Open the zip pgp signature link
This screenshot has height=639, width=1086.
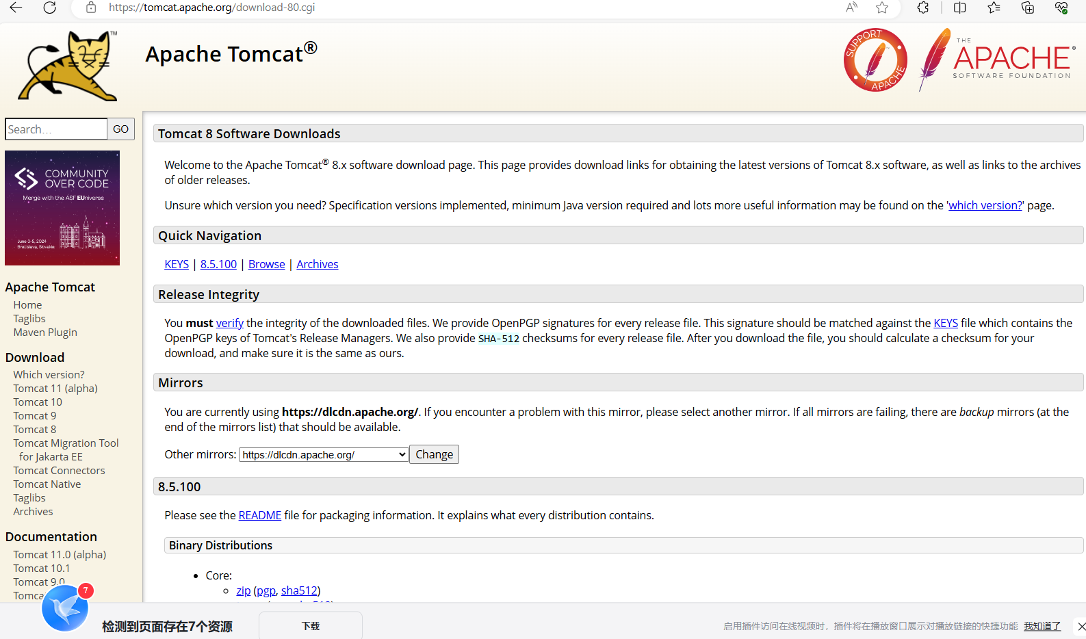point(266,590)
